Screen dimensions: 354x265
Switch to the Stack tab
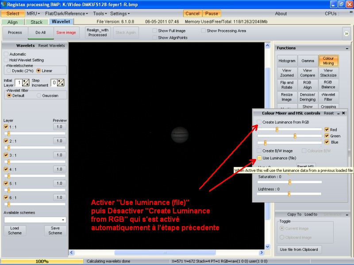click(37, 22)
